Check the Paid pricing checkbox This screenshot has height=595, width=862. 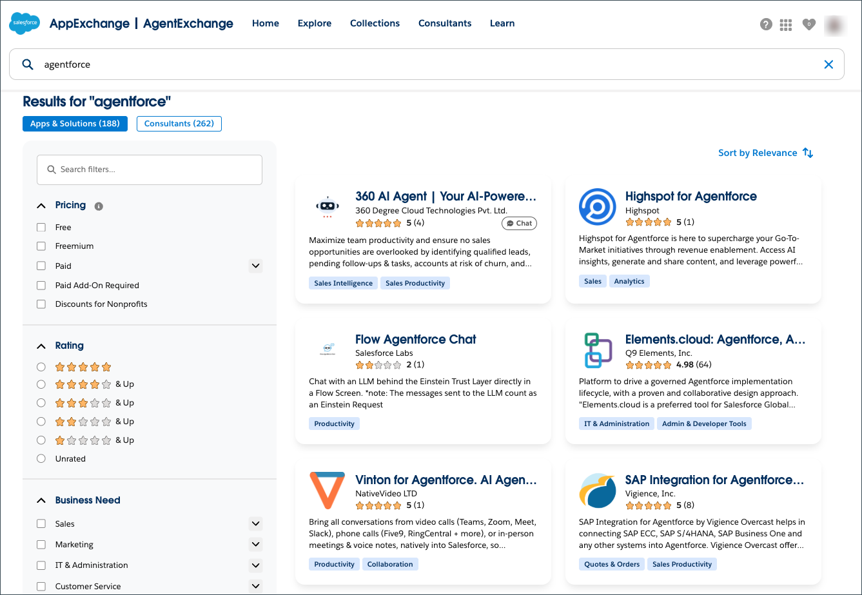41,266
